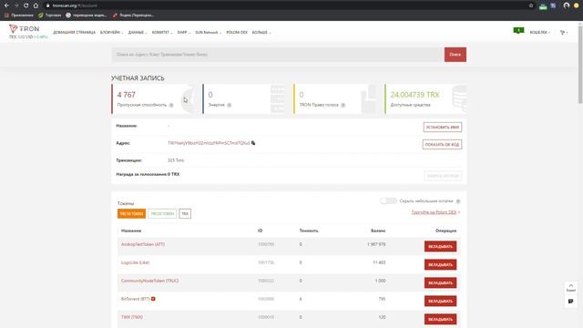Click the wallet address link in the Адрес row
The image size is (583, 328).
pos(209,143)
